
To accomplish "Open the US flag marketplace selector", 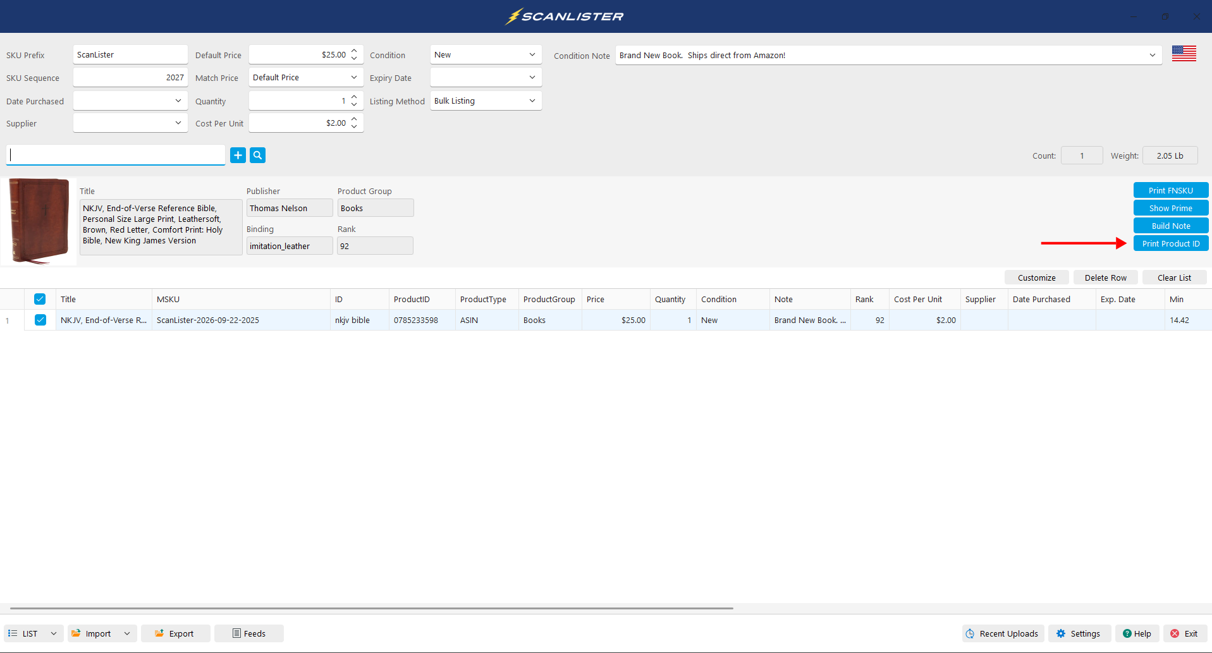I will coord(1184,54).
